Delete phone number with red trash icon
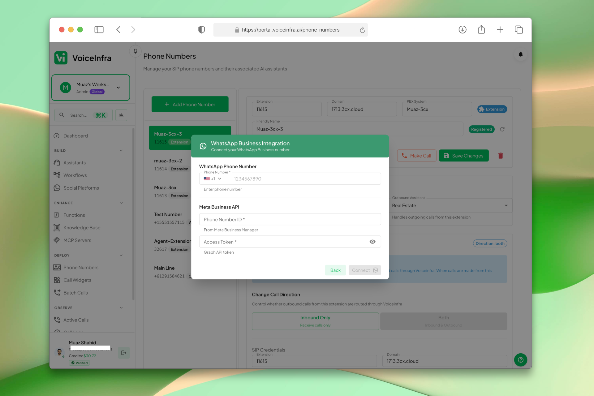 pyautogui.click(x=501, y=156)
